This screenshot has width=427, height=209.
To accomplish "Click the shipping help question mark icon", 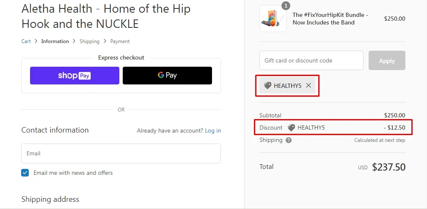I will coord(289,140).
